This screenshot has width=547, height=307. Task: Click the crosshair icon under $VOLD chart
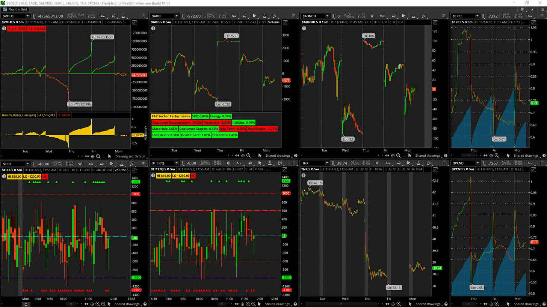click(93, 156)
